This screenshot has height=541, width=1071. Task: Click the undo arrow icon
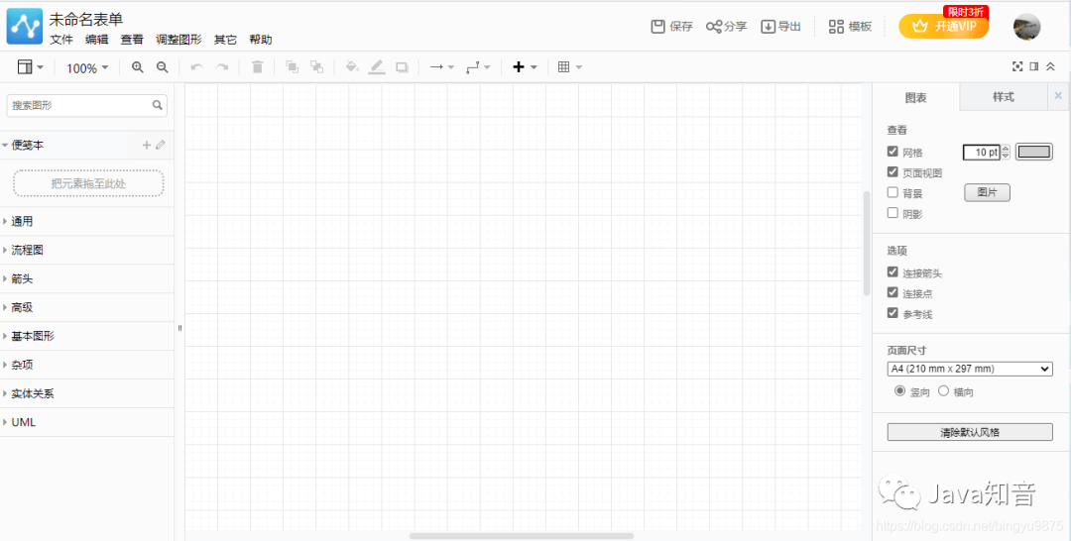click(x=196, y=66)
